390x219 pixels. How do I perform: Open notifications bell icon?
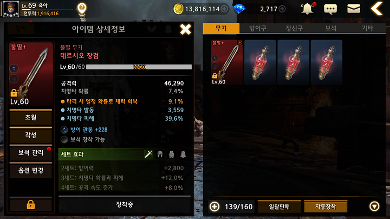(x=308, y=9)
